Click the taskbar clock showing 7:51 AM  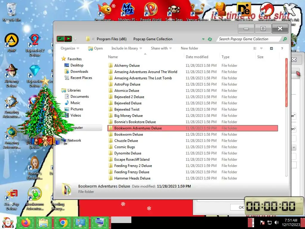(x=291, y=222)
